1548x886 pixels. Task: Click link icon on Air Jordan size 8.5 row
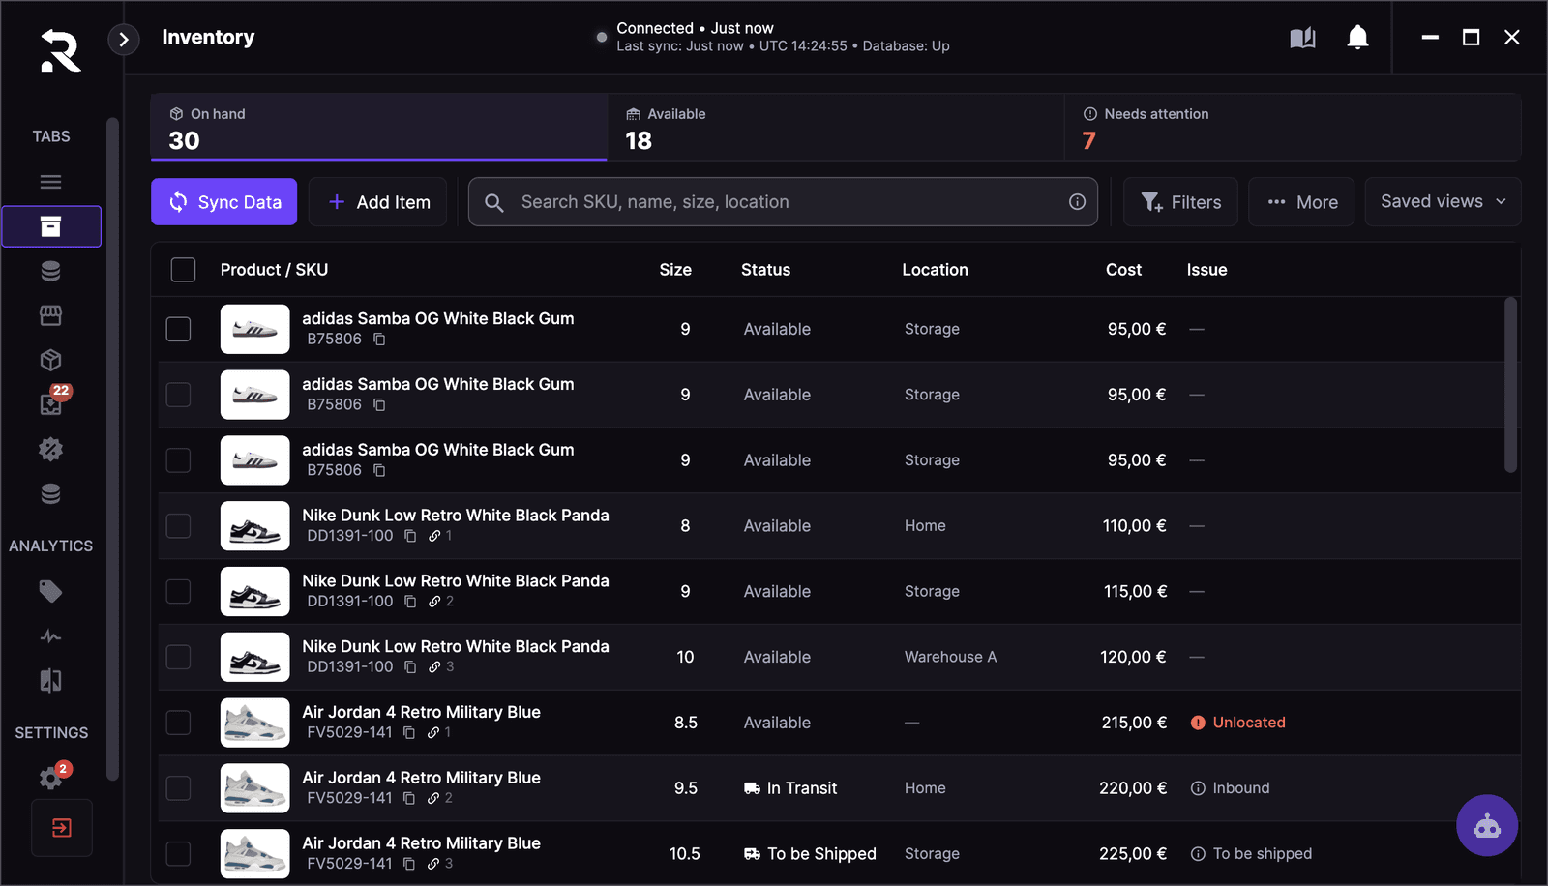pos(433,732)
